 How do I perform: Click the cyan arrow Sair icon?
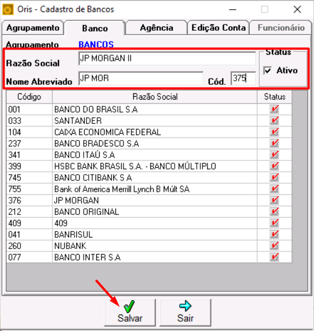185,306
